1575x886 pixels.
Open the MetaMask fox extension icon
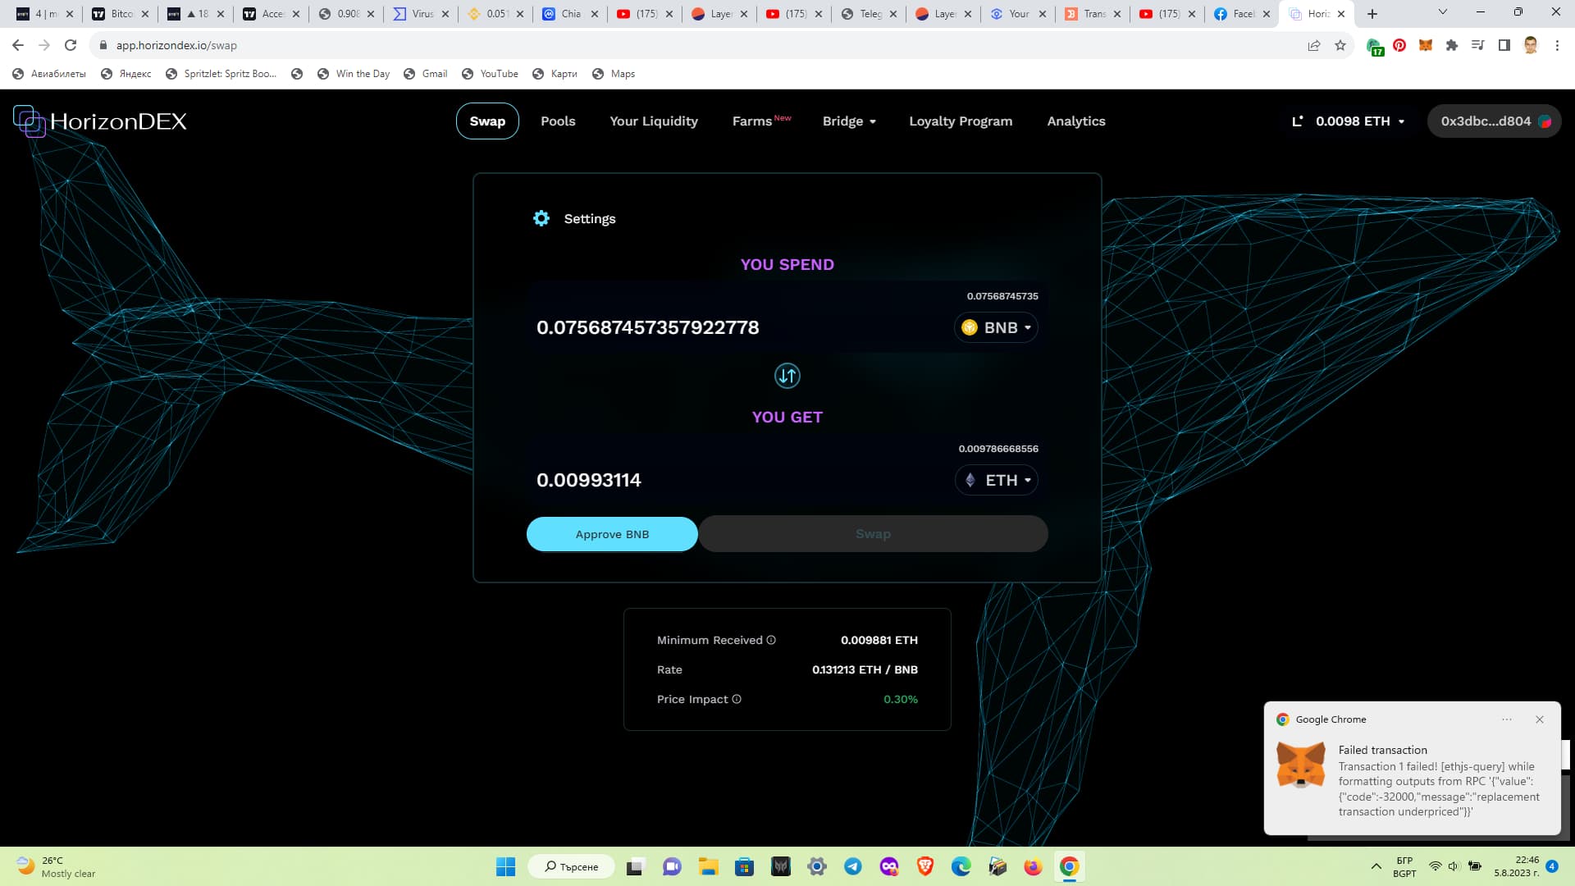[x=1426, y=45]
